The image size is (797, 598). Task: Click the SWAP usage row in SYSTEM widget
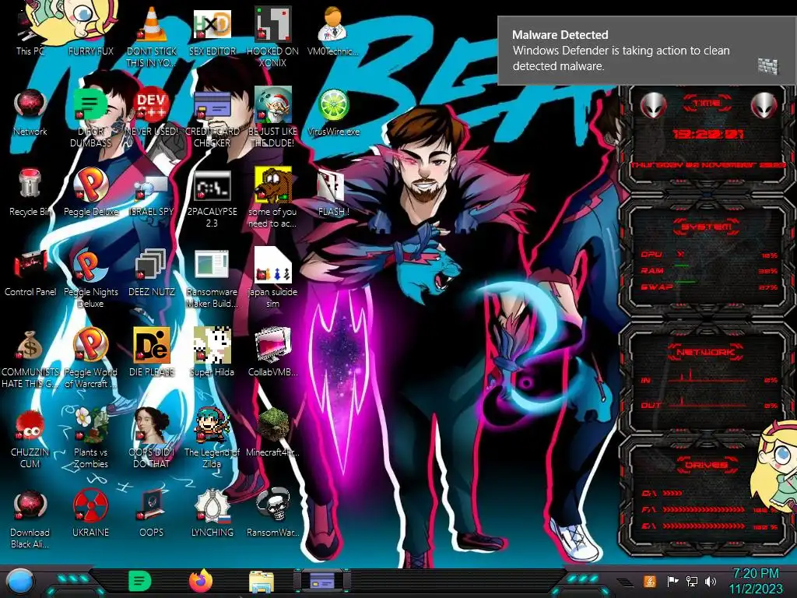[x=710, y=287]
